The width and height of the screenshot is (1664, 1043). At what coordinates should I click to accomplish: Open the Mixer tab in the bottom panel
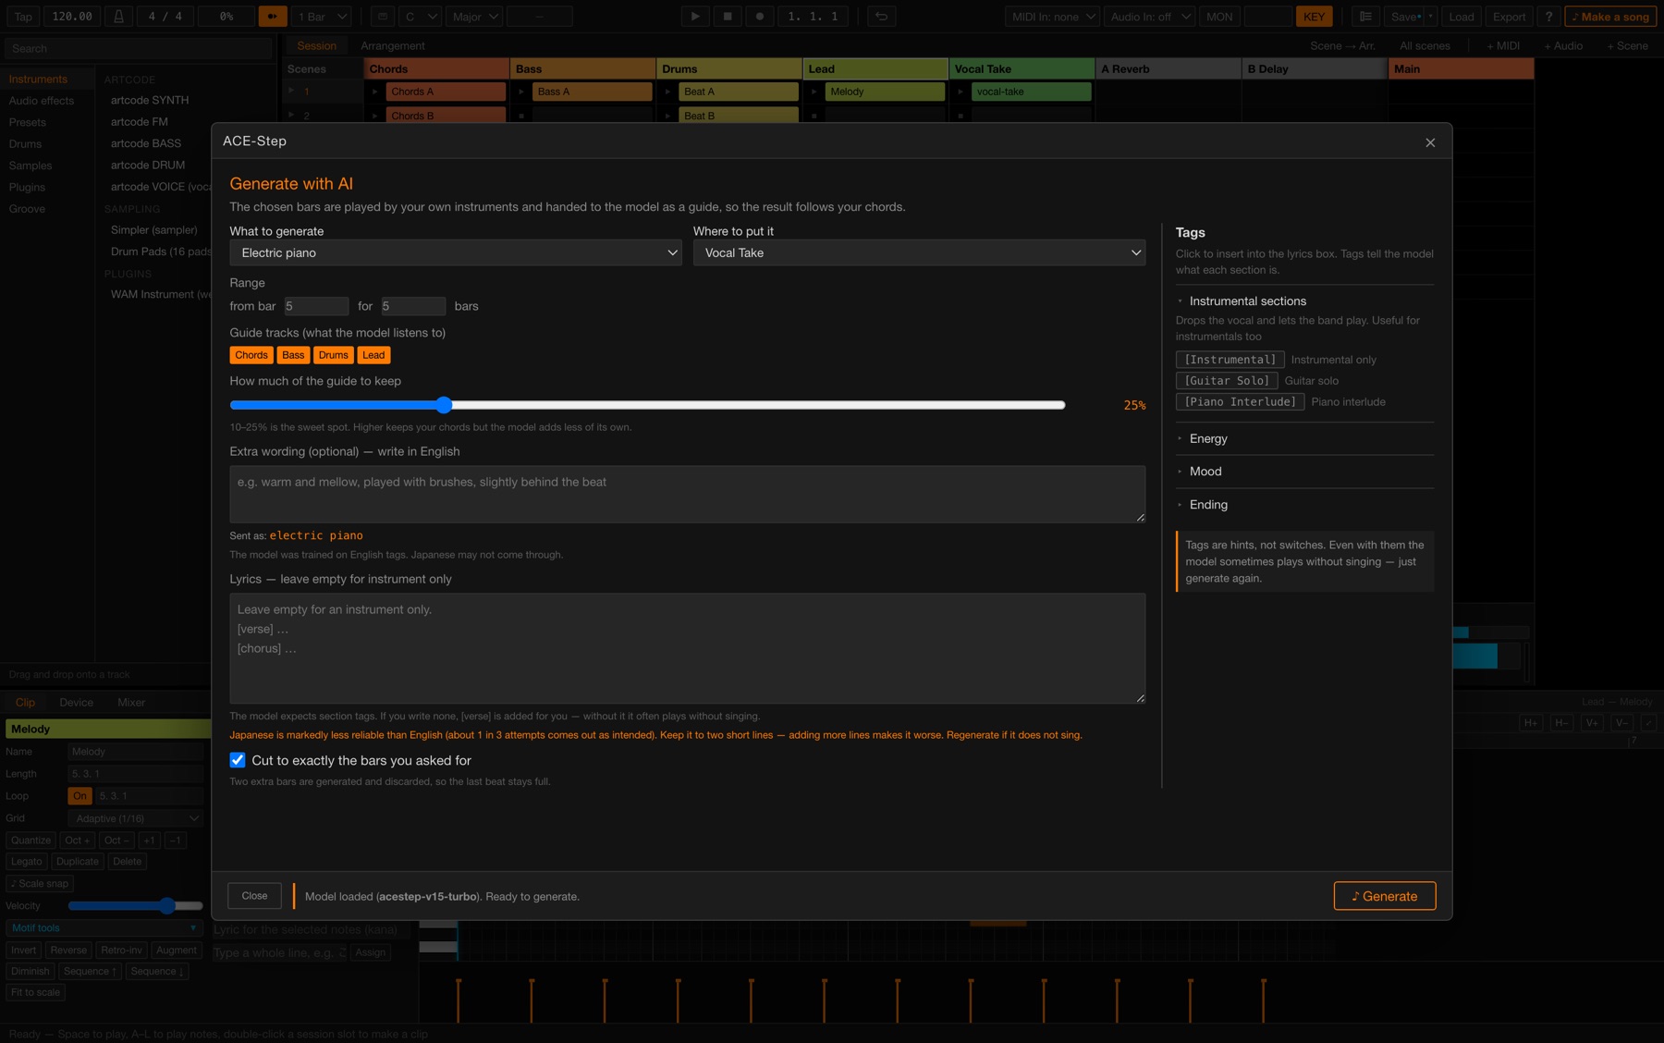[x=131, y=703]
